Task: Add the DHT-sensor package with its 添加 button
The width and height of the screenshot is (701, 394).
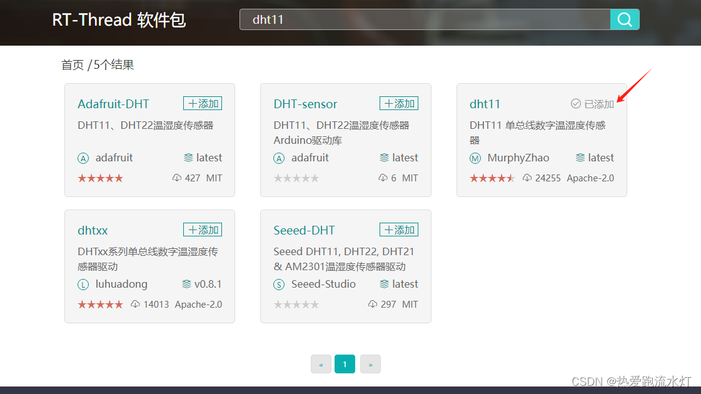Action: coord(398,103)
